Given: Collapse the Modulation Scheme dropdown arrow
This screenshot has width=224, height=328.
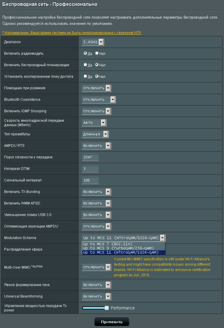Looking at the screenshot, I should (163, 238).
